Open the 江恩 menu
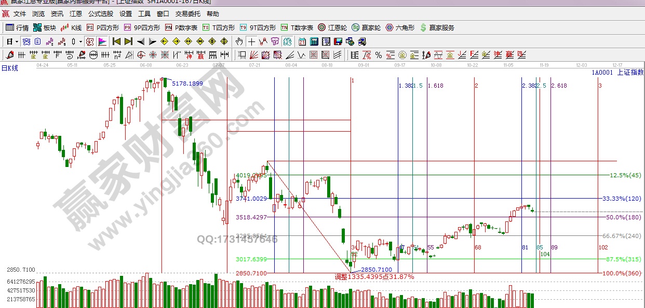The height and width of the screenshot is (308, 645). click(76, 14)
